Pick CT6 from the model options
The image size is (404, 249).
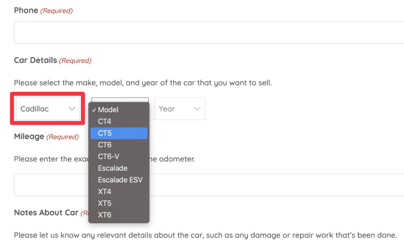119,145
